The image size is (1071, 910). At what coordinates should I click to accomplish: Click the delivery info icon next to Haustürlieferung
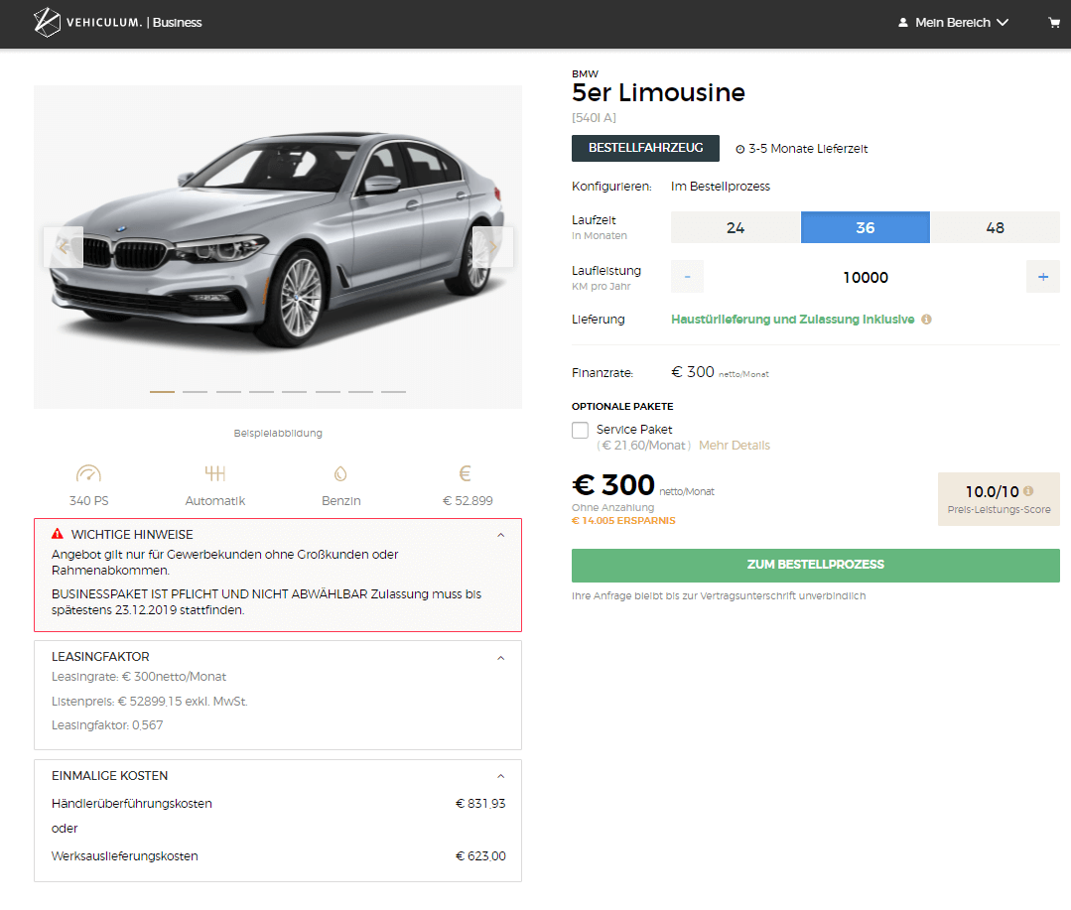click(926, 320)
